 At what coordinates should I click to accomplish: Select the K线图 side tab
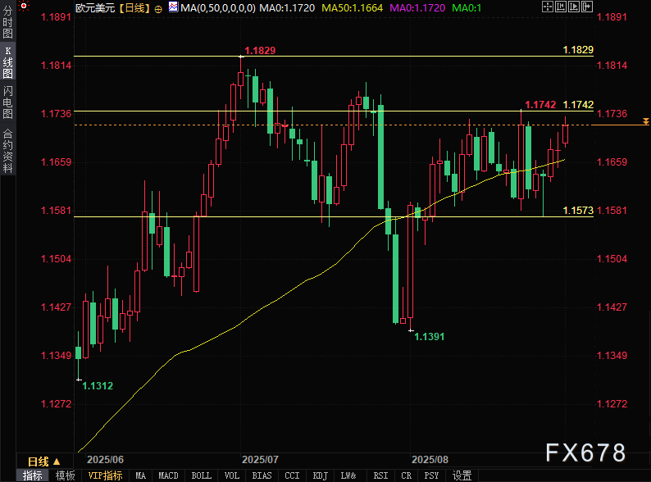(7, 62)
